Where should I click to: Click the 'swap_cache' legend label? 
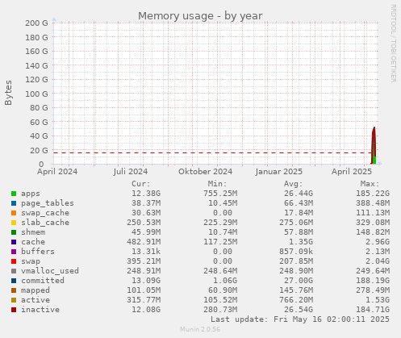point(45,213)
